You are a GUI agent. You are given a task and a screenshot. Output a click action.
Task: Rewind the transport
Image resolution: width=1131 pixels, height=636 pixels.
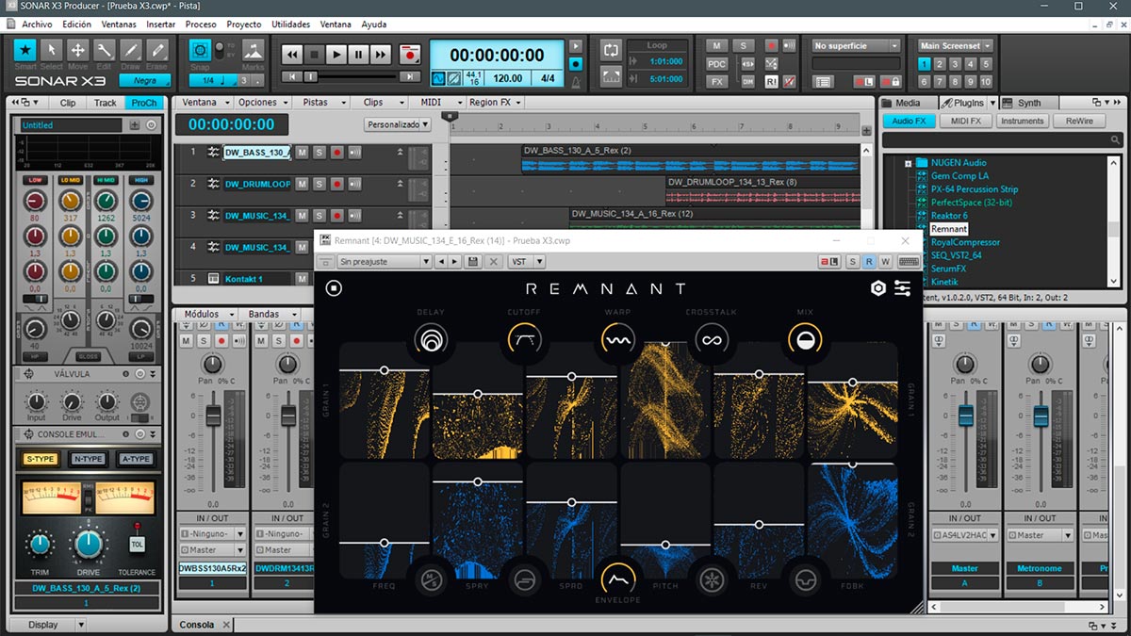(291, 55)
